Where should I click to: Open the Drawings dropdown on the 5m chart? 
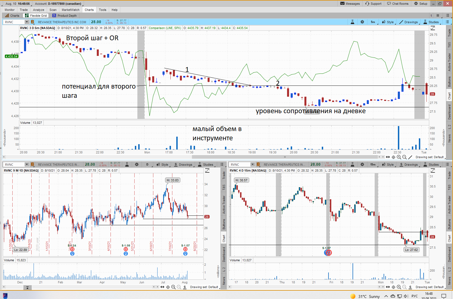click(x=409, y=22)
